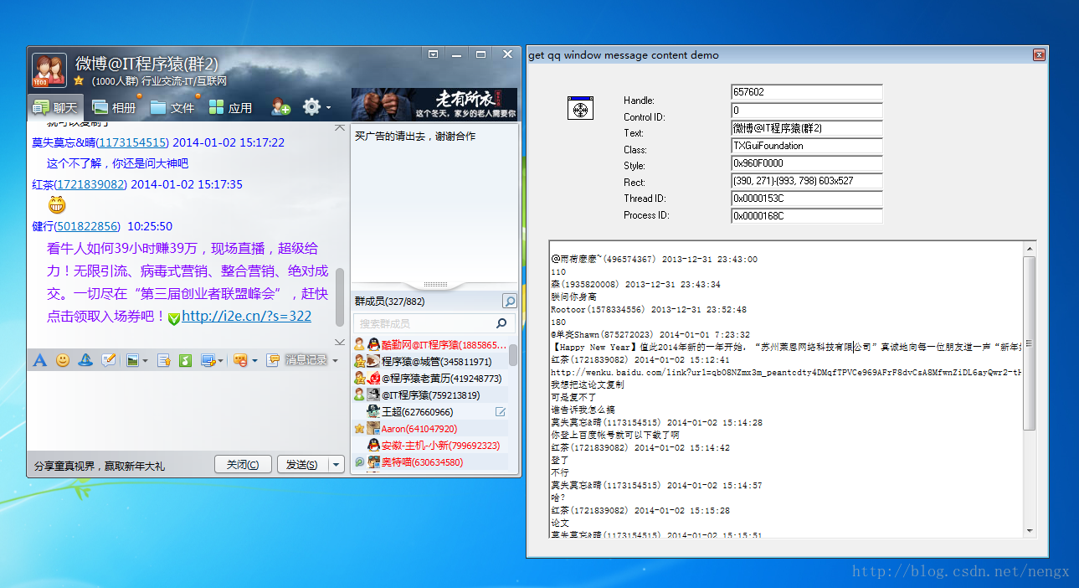
Task: Select member 奥特喵(630634580)
Action: pyautogui.click(x=430, y=462)
